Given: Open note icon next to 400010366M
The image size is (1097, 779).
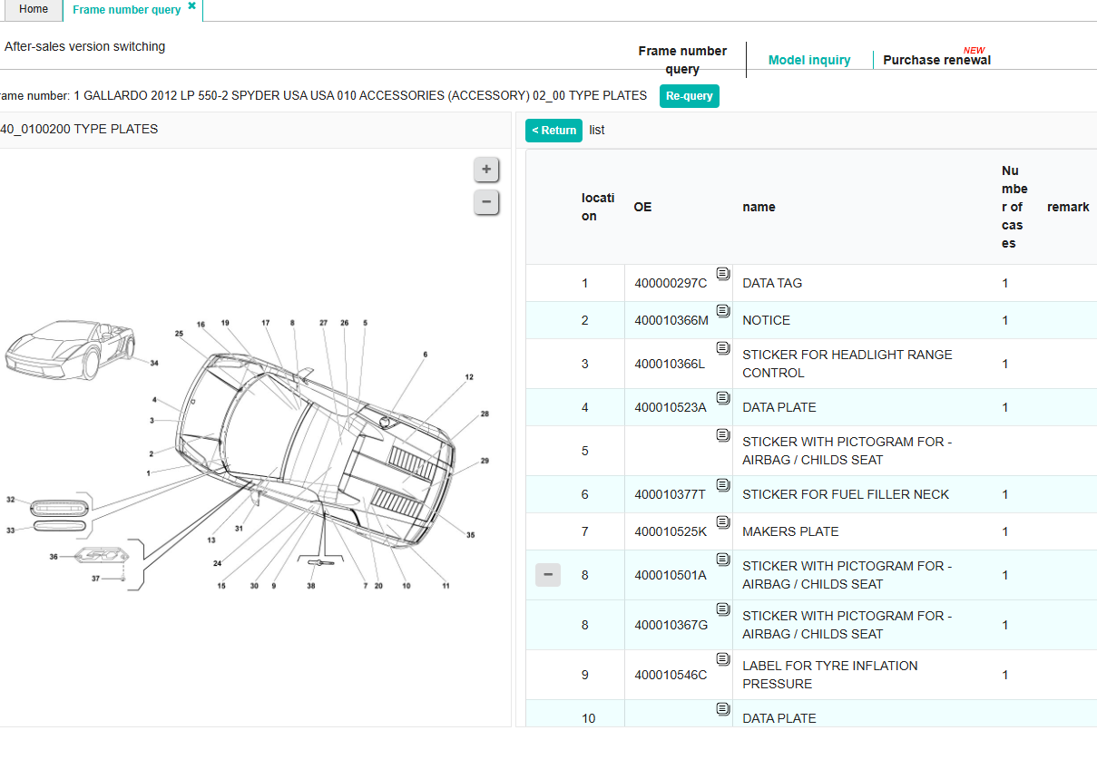Looking at the screenshot, I should point(722,311).
